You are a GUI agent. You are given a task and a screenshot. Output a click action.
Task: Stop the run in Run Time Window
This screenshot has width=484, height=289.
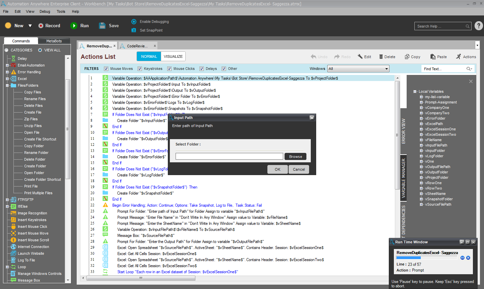[x=468, y=258]
